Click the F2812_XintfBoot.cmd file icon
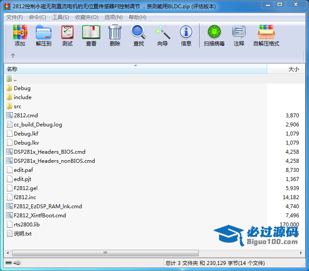The width and height of the screenshot is (309, 271). click(10, 215)
